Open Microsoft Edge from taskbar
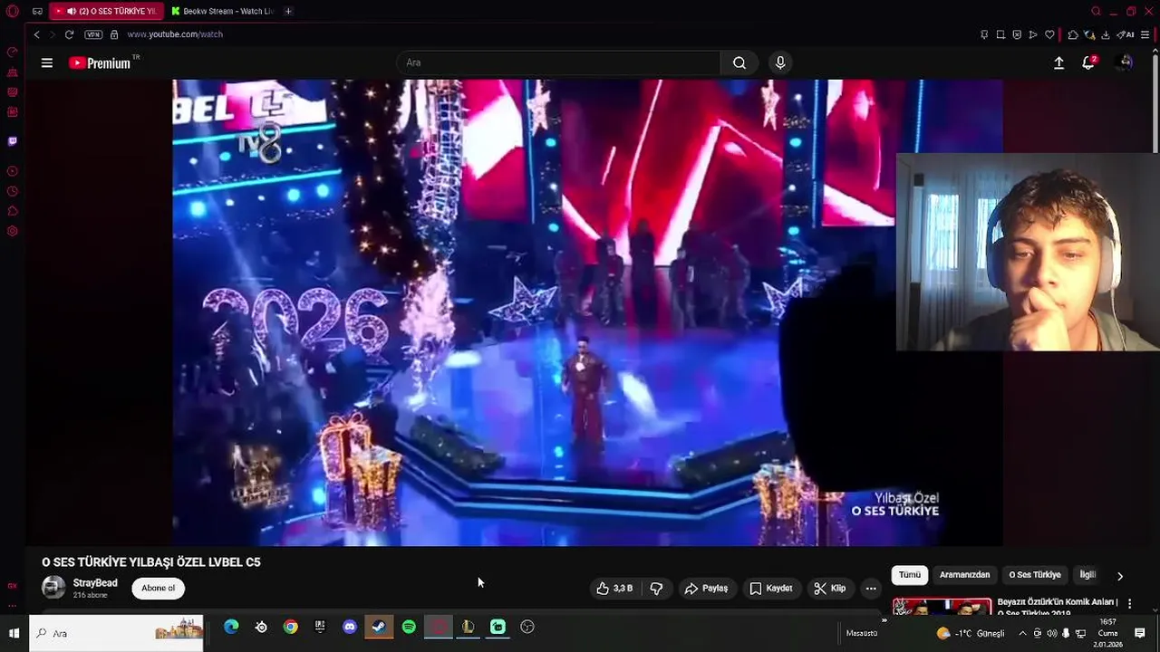This screenshot has height=652, width=1160. (x=231, y=627)
